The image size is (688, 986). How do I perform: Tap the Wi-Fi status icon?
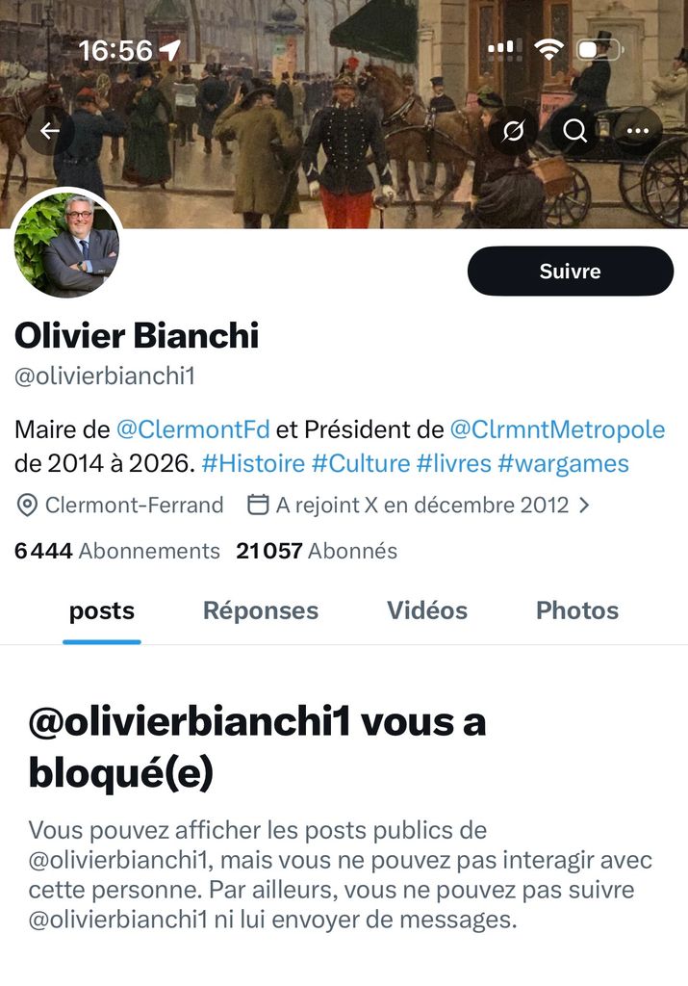pos(548,49)
